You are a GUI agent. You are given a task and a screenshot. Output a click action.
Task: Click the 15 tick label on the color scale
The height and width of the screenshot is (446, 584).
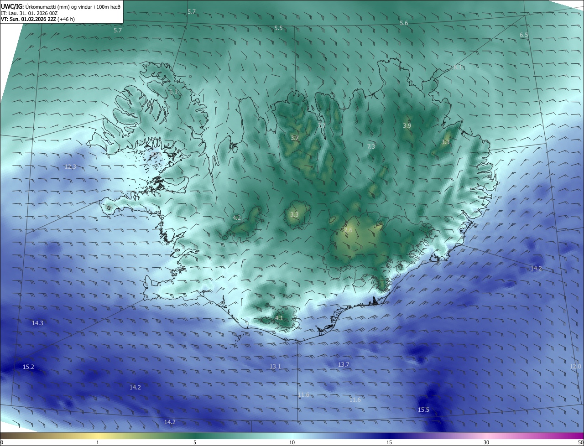coord(389,442)
